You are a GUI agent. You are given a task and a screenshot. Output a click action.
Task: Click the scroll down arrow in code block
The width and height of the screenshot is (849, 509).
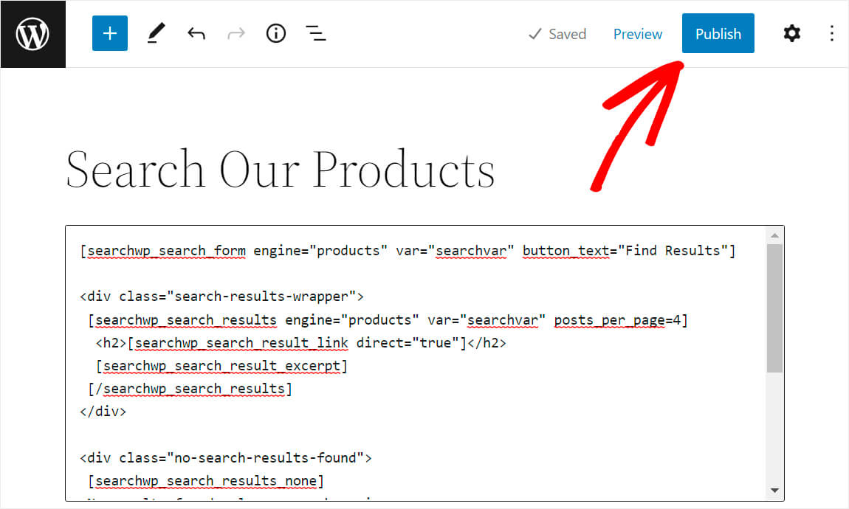pyautogui.click(x=774, y=491)
